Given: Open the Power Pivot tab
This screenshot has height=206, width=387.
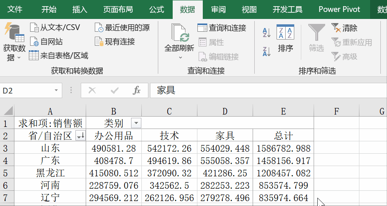Looking at the screenshot, I should click(x=339, y=9).
